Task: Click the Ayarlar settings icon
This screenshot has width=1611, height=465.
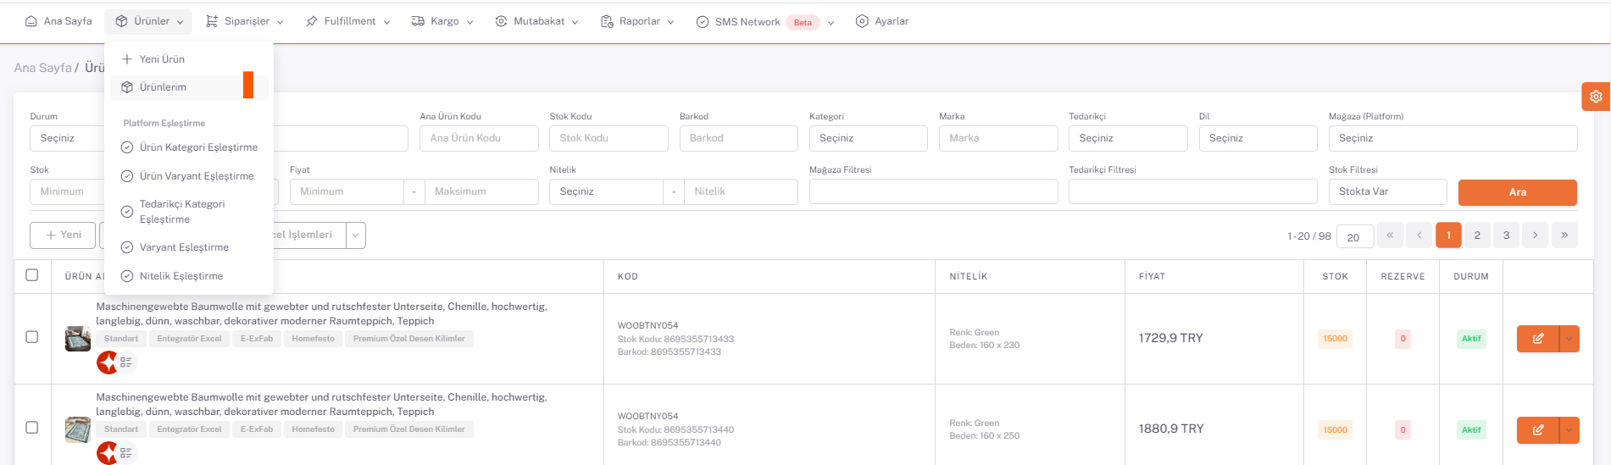Action: coord(862,21)
